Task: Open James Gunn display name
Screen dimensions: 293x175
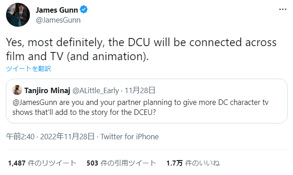Action: [57, 10]
